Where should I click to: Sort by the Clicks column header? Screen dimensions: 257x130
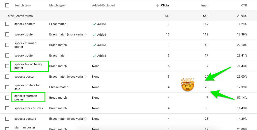pyautogui.click(x=165, y=5)
